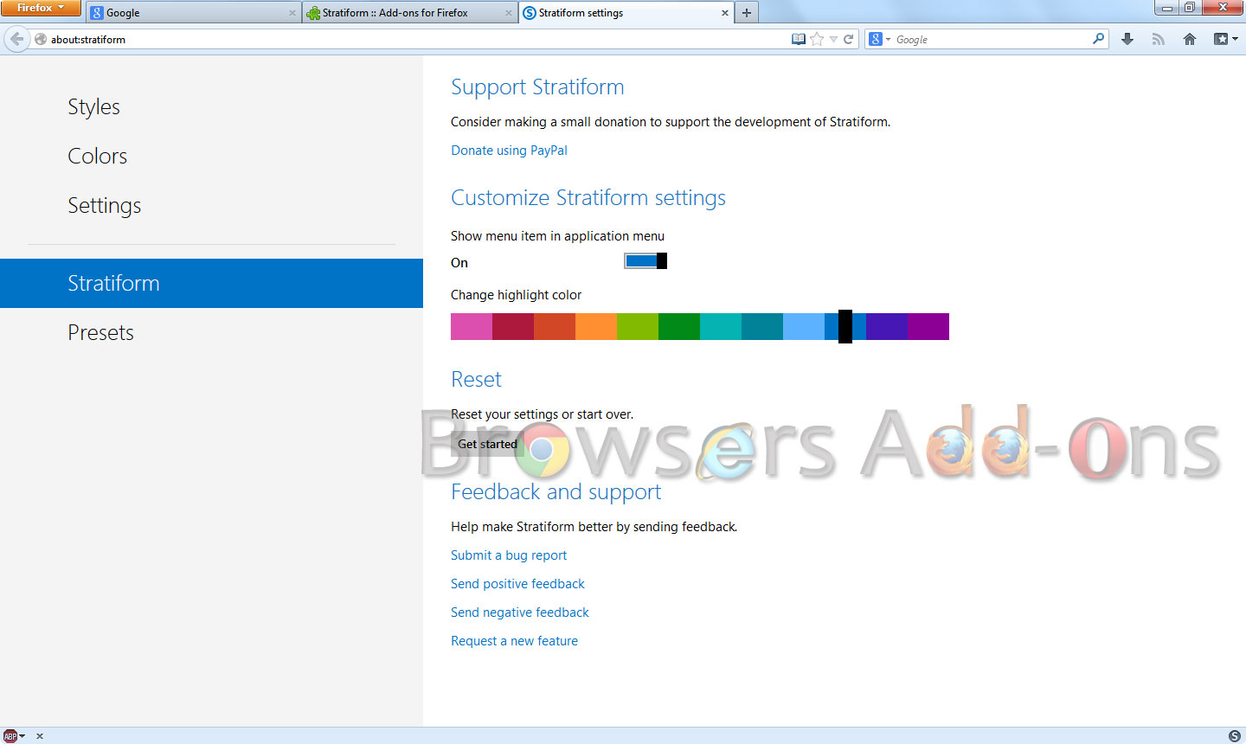This screenshot has height=744, width=1246.
Task: Switch to the Google tab
Action: pyautogui.click(x=194, y=13)
